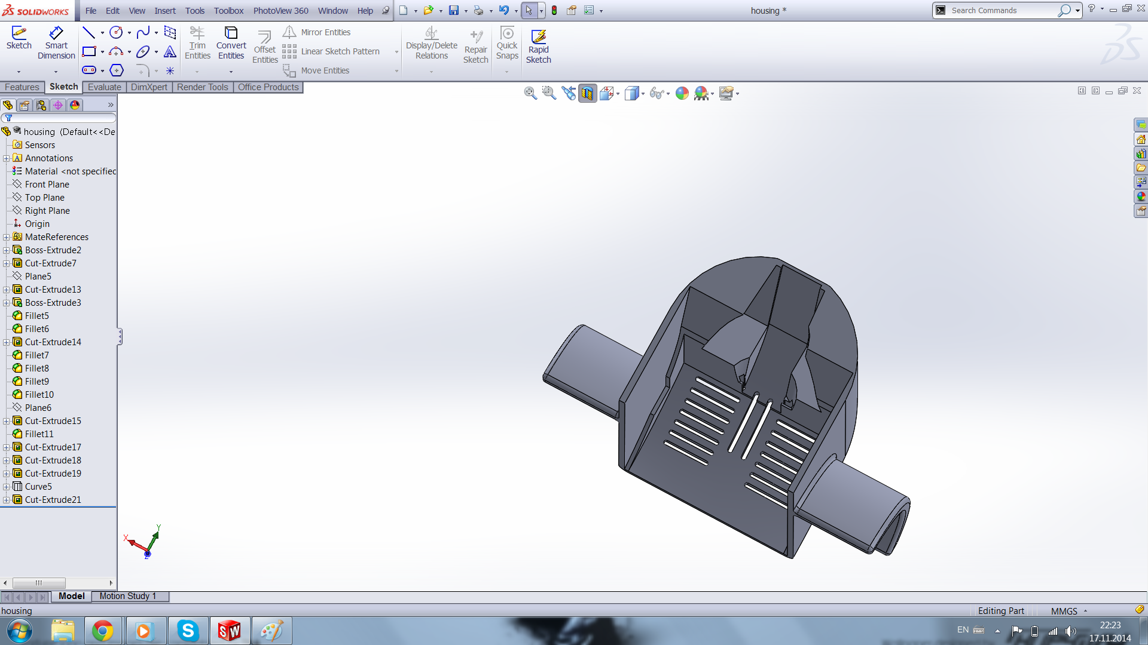The height and width of the screenshot is (645, 1148).
Task: Open the Insert menu
Action: (x=164, y=11)
